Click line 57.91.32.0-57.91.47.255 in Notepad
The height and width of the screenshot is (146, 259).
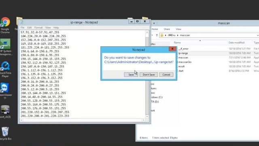coord(40,32)
